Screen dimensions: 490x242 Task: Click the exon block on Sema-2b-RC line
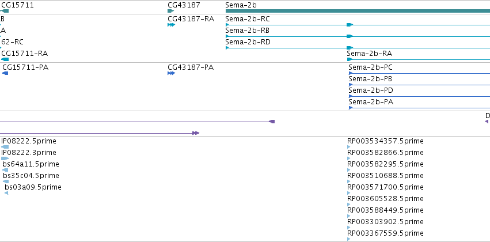pos(350,25)
